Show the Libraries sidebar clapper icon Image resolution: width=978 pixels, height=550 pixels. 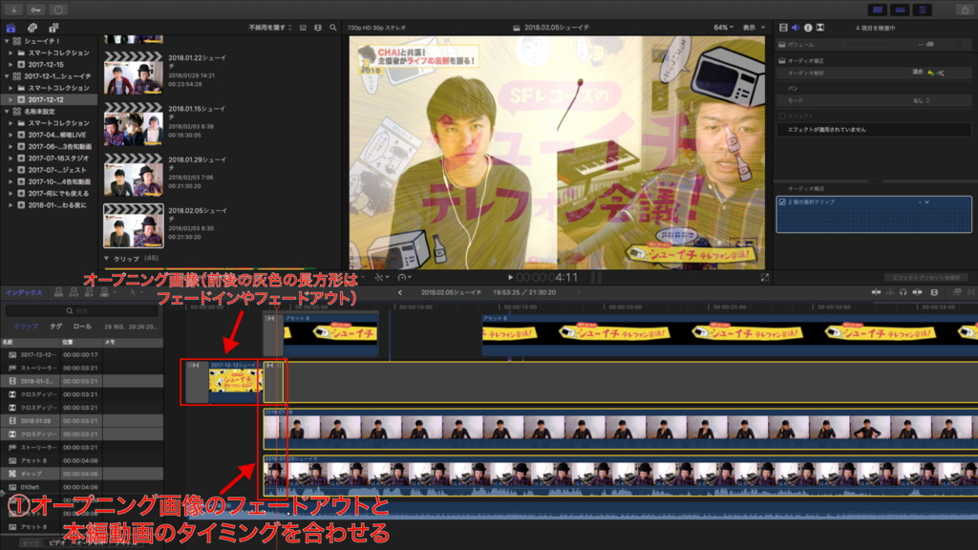tap(11, 28)
